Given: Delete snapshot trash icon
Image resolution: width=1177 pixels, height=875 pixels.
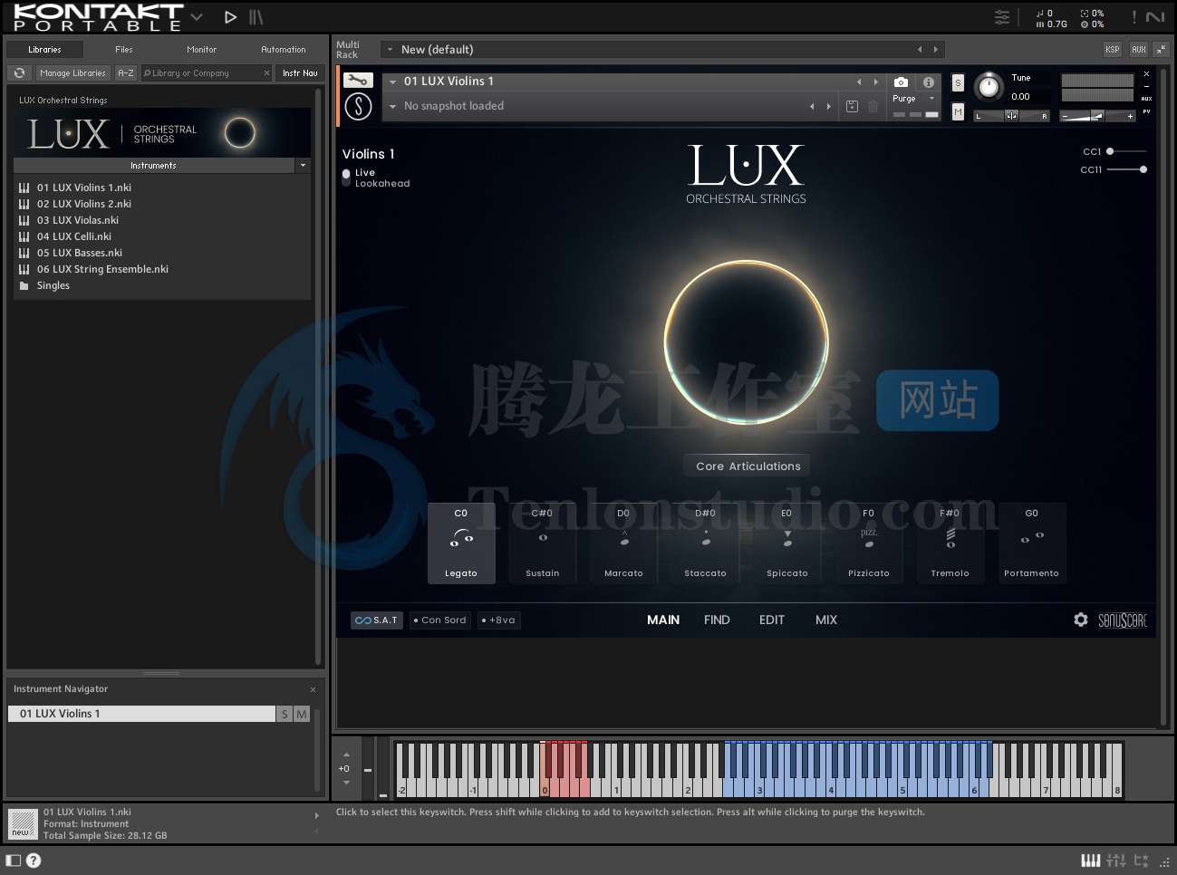Looking at the screenshot, I should (873, 106).
